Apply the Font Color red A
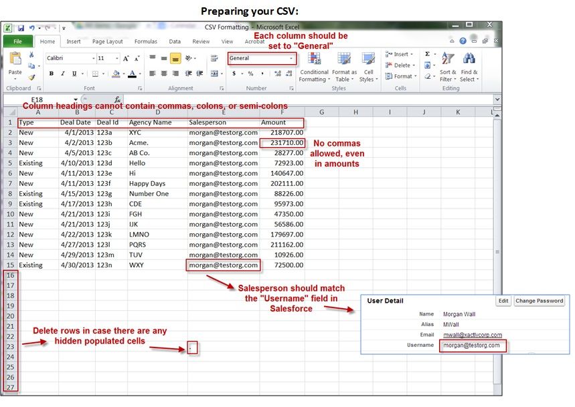 [133, 74]
